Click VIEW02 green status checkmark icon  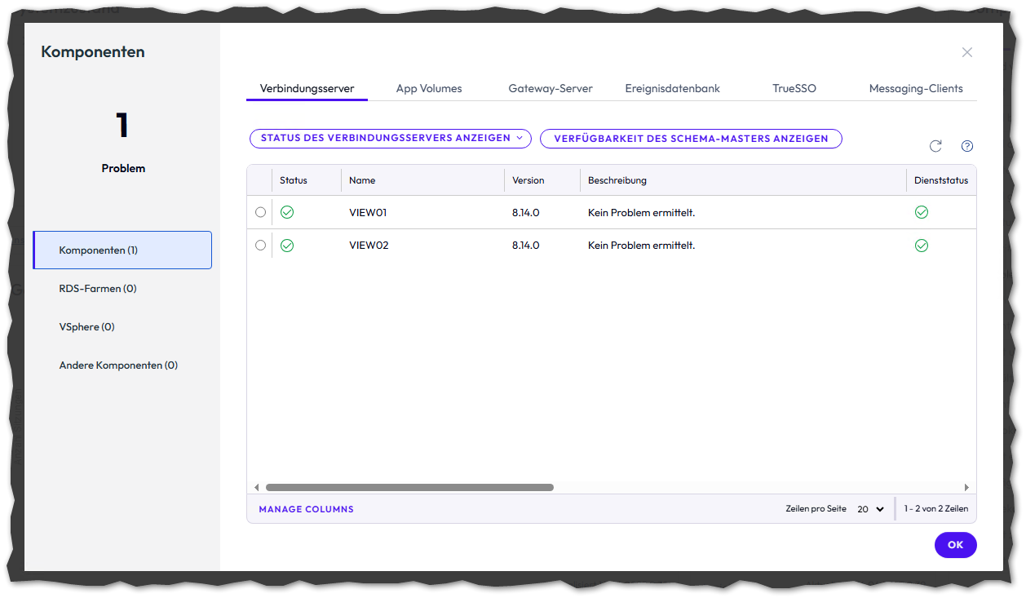(287, 246)
